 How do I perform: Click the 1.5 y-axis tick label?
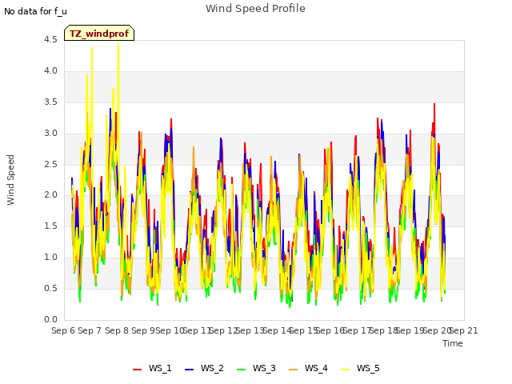pos(50,226)
